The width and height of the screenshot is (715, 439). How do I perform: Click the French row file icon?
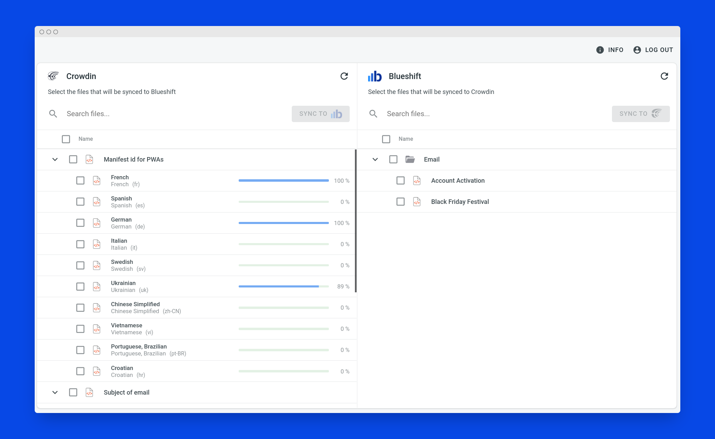click(x=96, y=181)
